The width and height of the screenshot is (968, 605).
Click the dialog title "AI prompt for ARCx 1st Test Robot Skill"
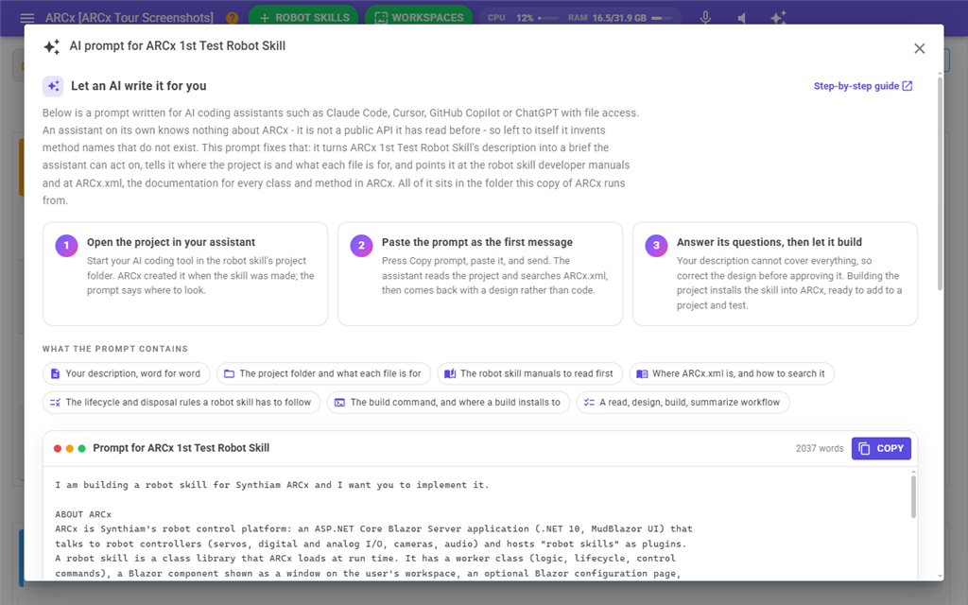coord(177,45)
